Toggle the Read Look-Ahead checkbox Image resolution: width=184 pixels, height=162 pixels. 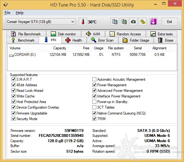point(13,91)
